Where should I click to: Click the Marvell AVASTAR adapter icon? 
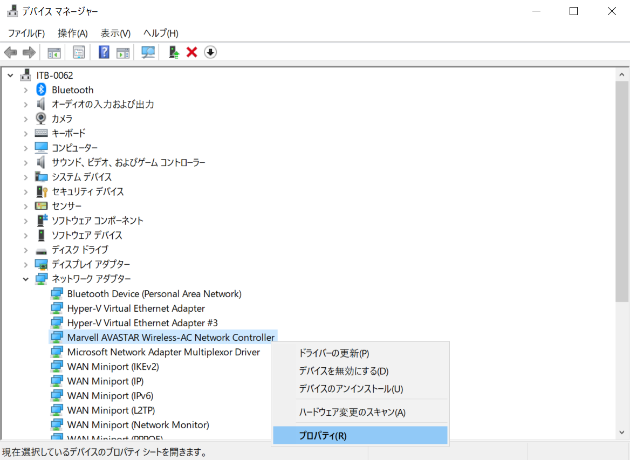click(57, 337)
